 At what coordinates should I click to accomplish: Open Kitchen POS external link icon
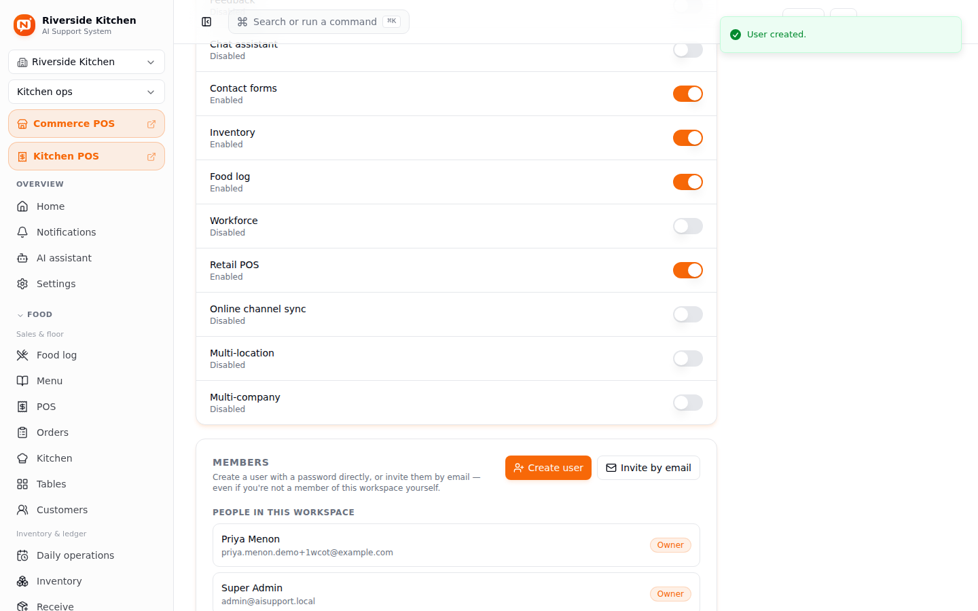click(x=151, y=157)
